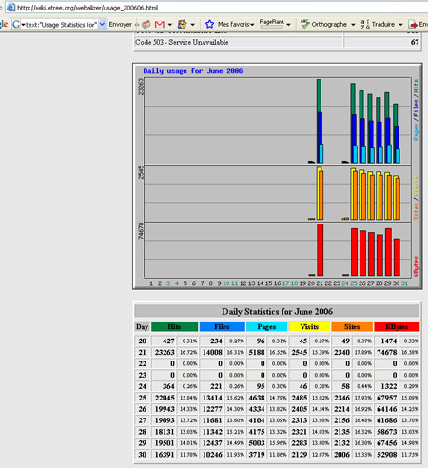Click Files value 14008 in table
This screenshot has height=468, width=428.
coord(212,352)
